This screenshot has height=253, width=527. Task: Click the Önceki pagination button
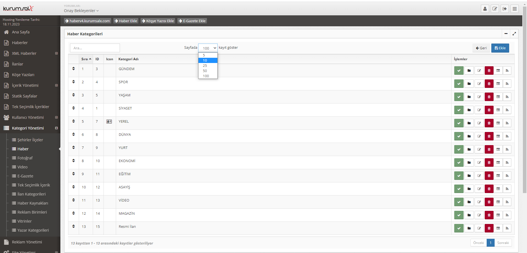[x=478, y=243]
